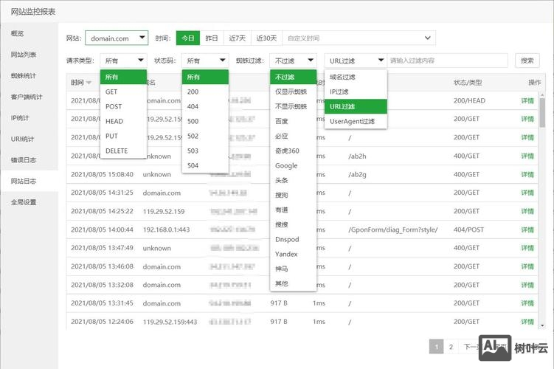Choose POST from request type list
The width and height of the screenshot is (554, 369).
tap(114, 106)
